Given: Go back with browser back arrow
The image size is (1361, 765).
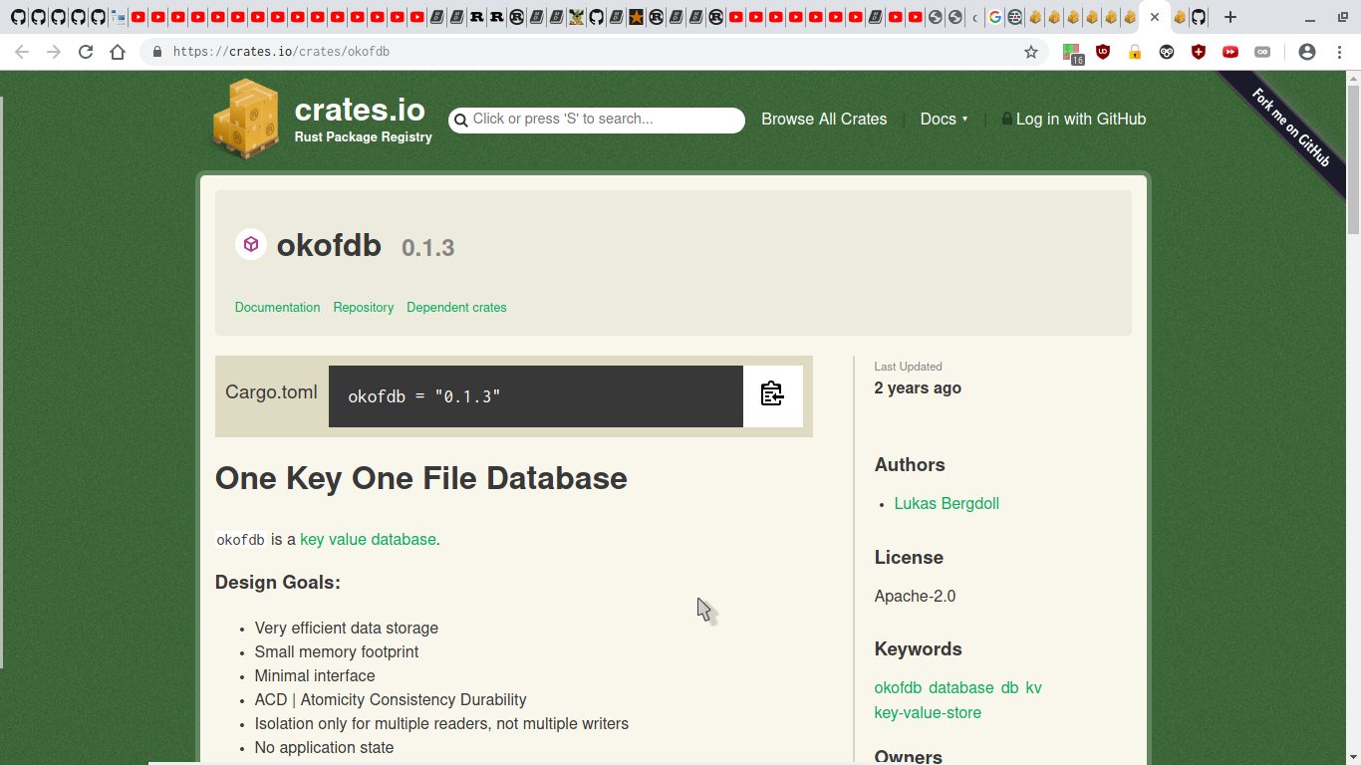Looking at the screenshot, I should click(x=22, y=52).
